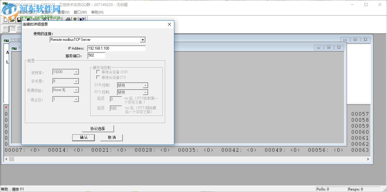This screenshot has height=192, width=387.
Task: Expand the 奇偶校验 None dropdown
Action: point(76,90)
